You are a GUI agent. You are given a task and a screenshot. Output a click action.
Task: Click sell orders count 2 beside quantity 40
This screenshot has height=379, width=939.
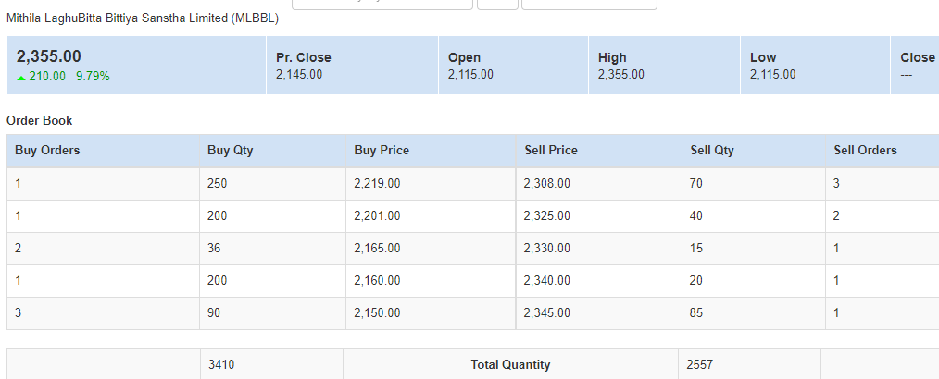point(836,215)
